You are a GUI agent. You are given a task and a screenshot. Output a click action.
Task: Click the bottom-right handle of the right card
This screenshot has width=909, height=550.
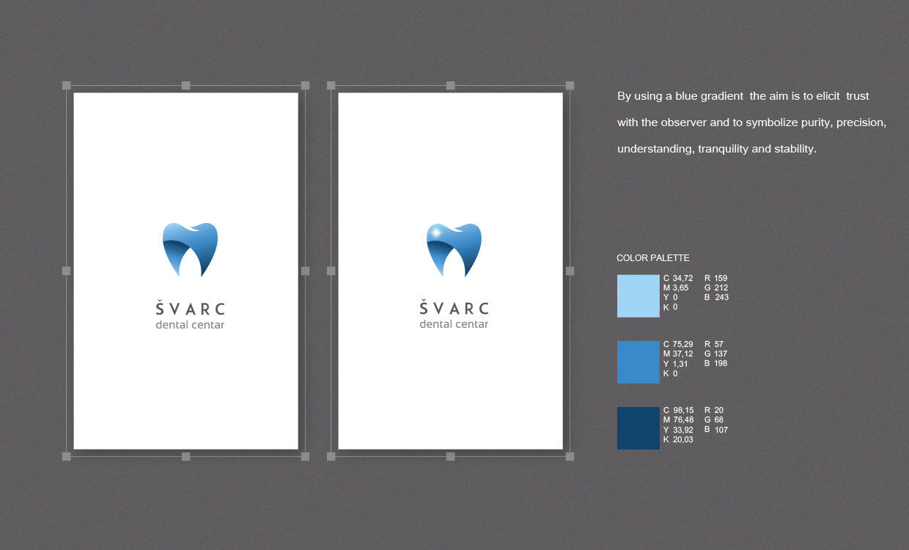tap(570, 456)
